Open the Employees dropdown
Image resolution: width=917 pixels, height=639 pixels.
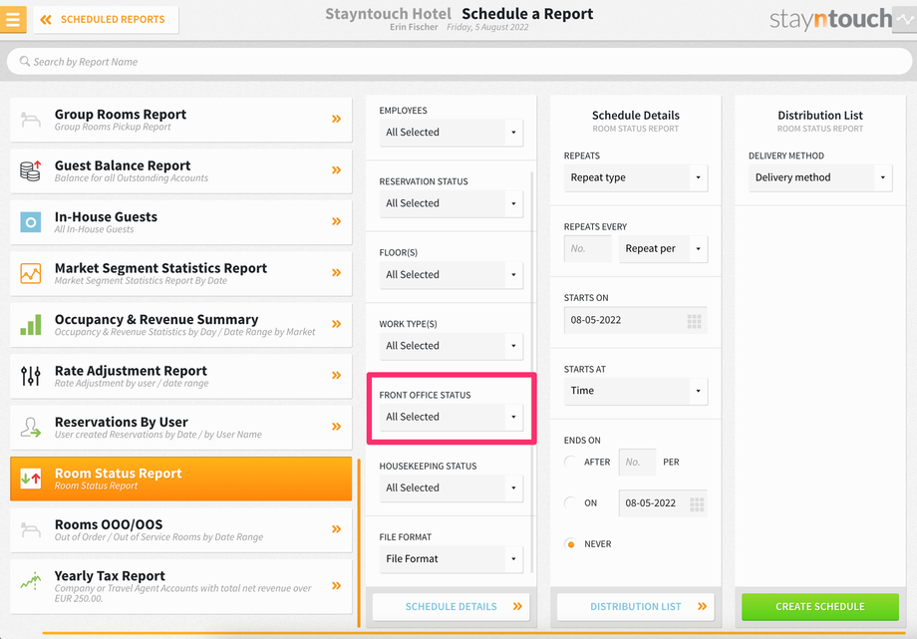451,133
